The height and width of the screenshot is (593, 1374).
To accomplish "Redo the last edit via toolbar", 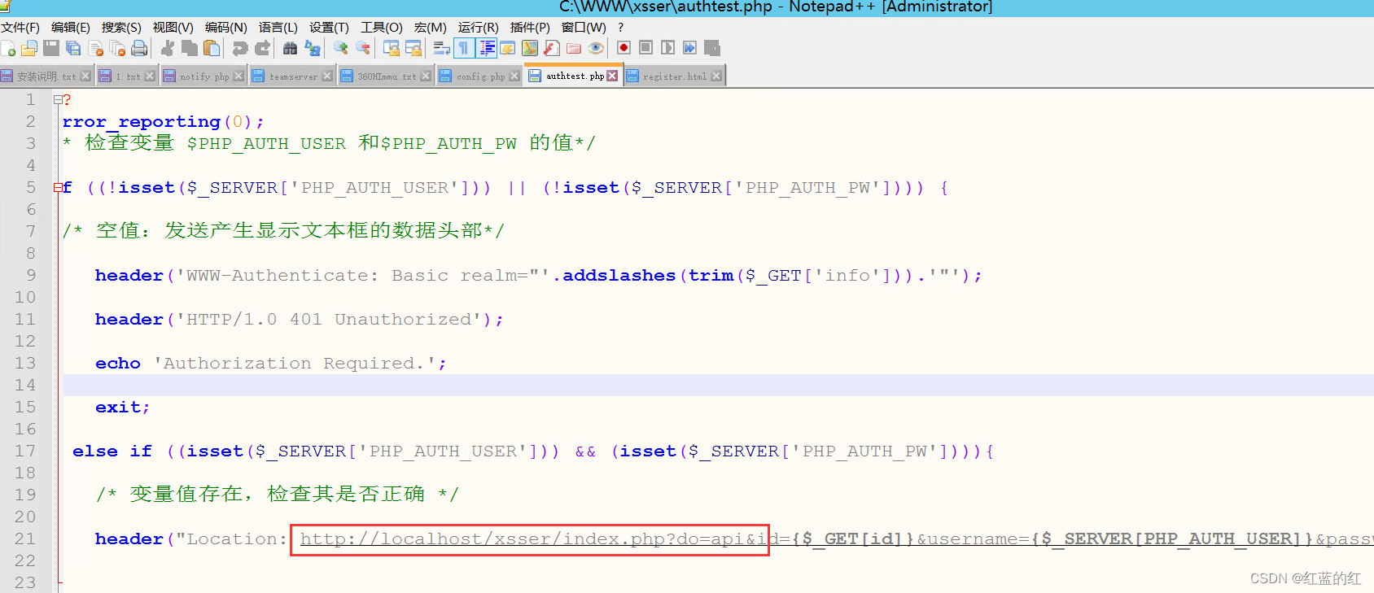I will (262, 49).
